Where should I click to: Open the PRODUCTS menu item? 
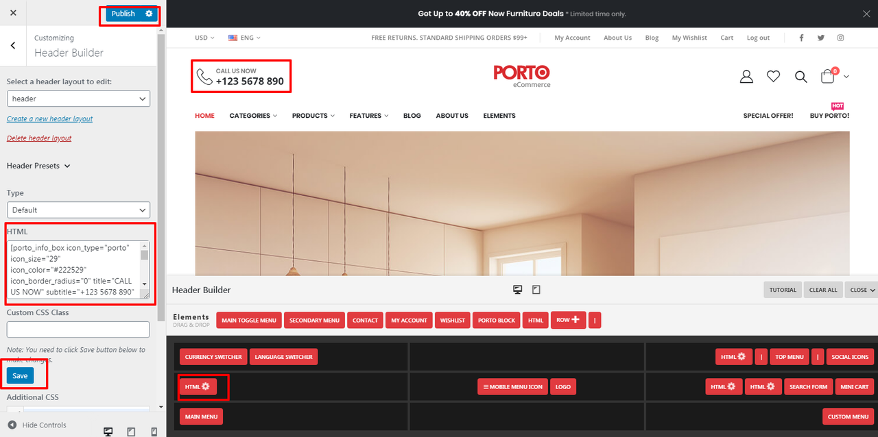313,116
